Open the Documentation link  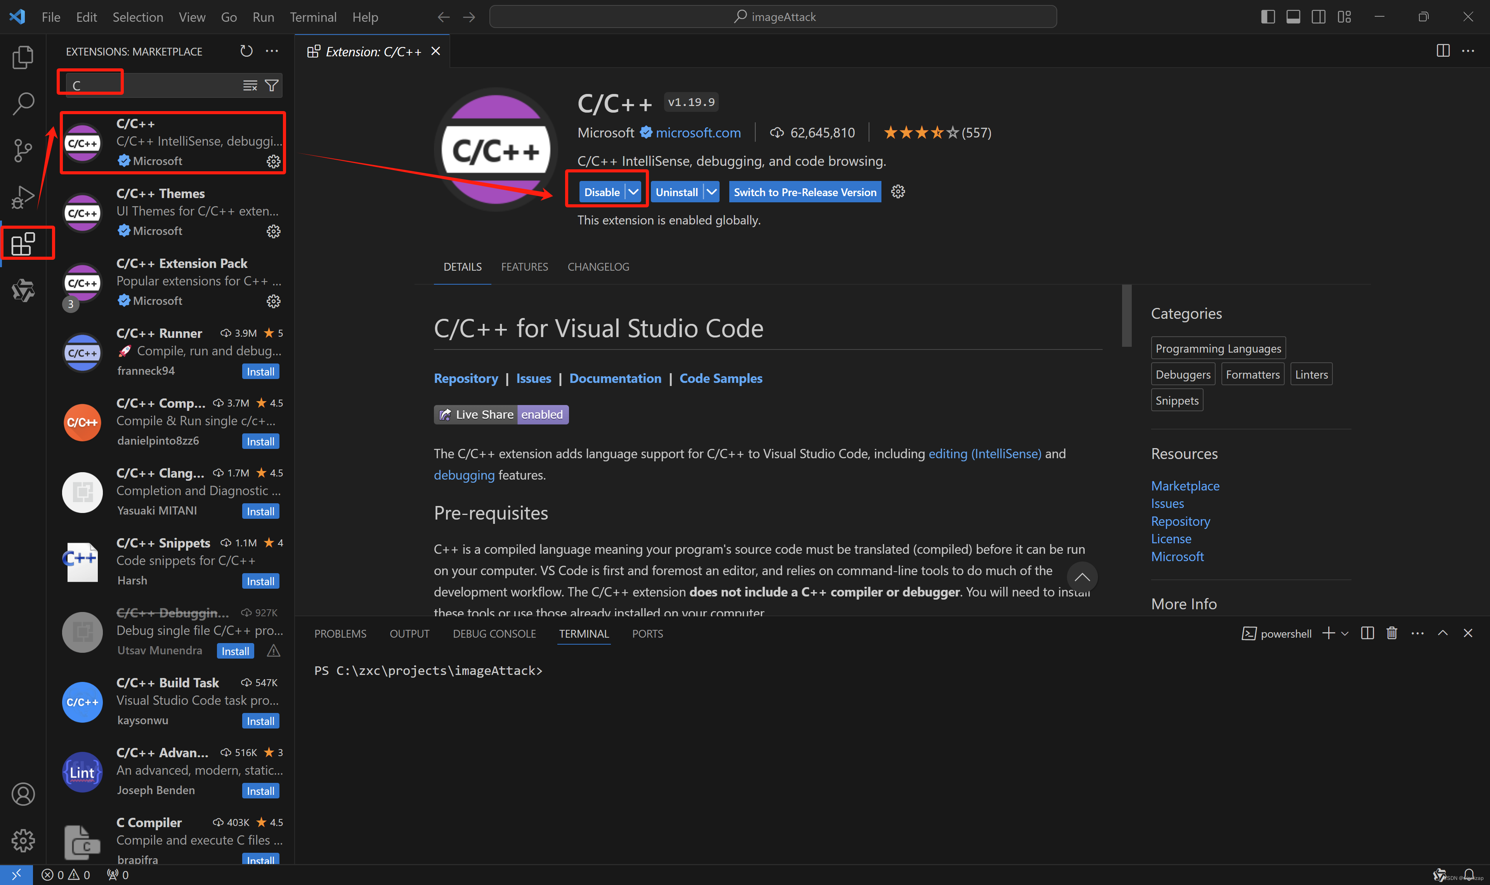[615, 378]
